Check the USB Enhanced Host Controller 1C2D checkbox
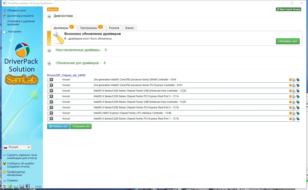This screenshot has width=308, height=190. click(x=49, y=91)
